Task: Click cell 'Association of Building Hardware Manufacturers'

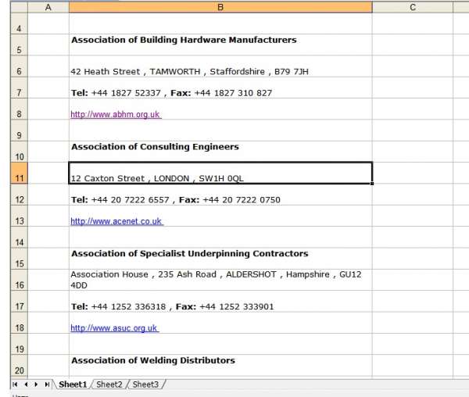Action: [x=220, y=45]
